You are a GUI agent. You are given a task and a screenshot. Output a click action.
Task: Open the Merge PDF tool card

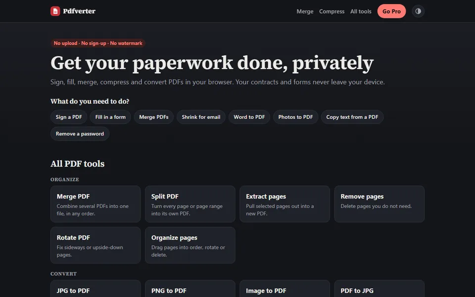95,204
